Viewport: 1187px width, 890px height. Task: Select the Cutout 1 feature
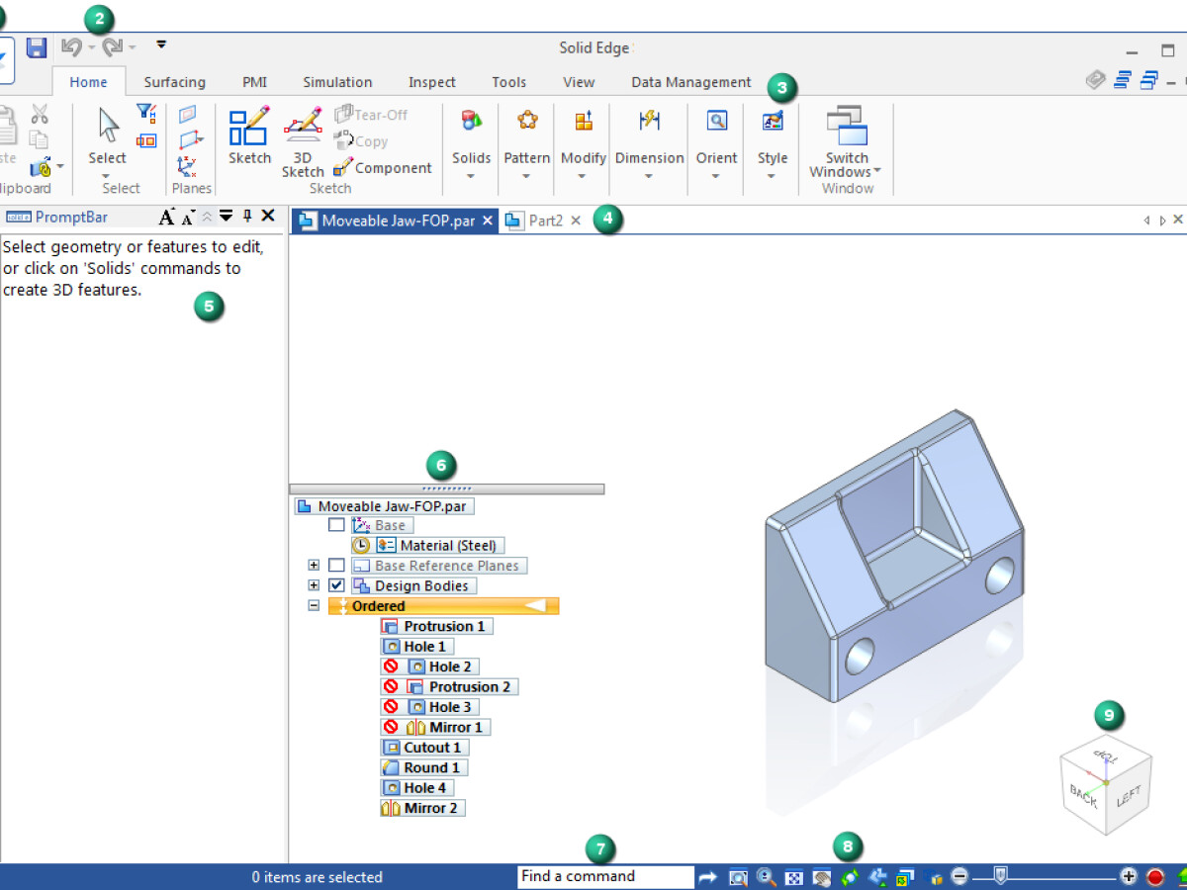coord(424,748)
